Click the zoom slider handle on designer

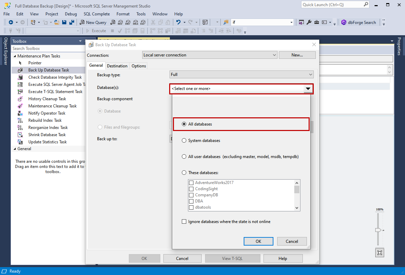pos(378,230)
